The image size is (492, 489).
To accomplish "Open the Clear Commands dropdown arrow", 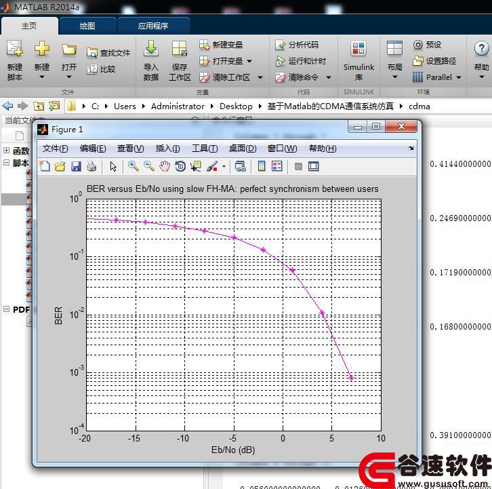I will click(329, 77).
